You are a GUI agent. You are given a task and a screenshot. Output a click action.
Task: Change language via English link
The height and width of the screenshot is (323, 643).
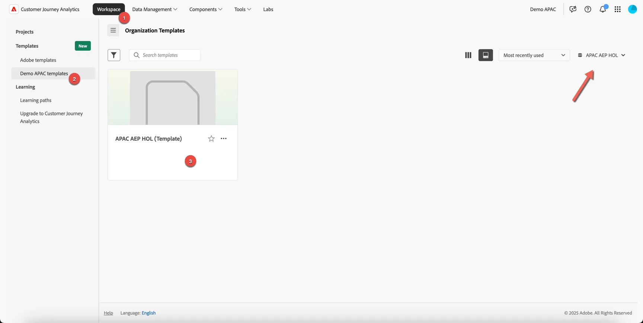[148, 313]
